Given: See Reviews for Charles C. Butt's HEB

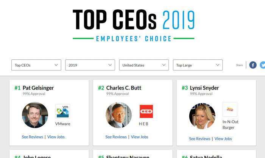Looking at the screenshot, I should tap(116, 137).
